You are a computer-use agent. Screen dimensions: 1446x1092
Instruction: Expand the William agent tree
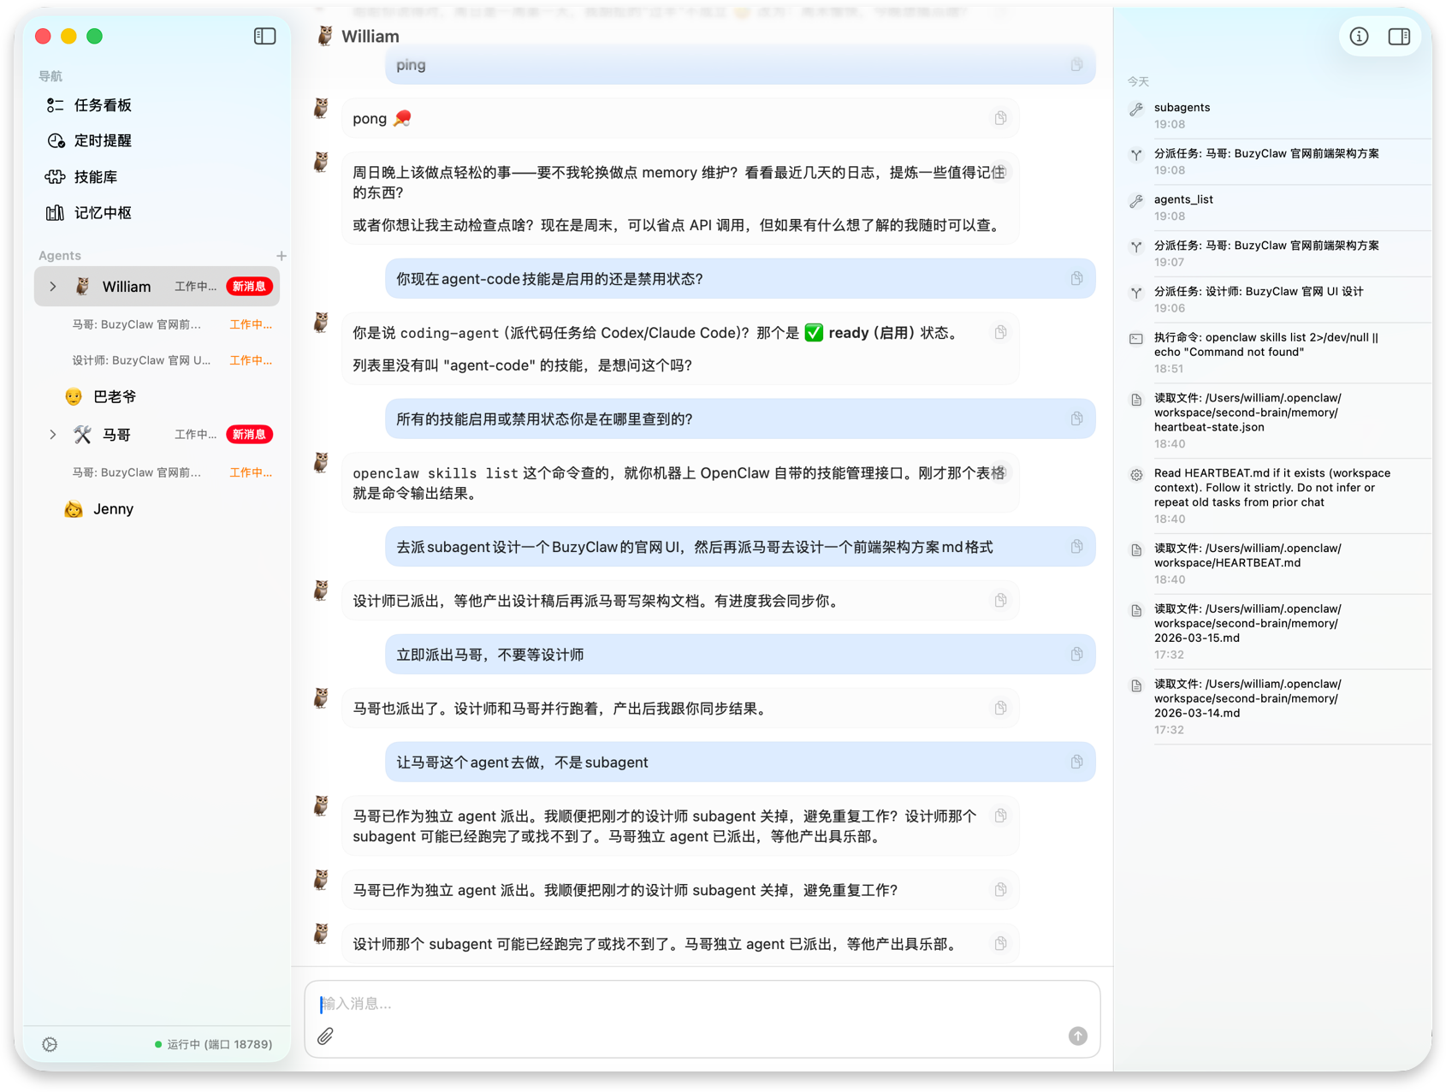(x=53, y=287)
